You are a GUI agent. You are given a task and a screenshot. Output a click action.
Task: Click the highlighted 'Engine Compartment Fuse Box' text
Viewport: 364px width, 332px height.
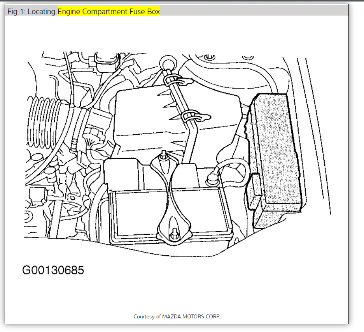pyautogui.click(x=108, y=11)
